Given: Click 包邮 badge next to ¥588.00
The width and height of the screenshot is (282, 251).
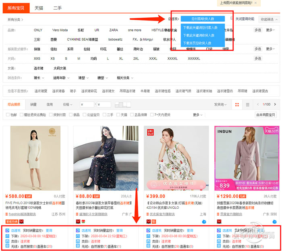Looking at the screenshot, I should (x=28, y=196).
